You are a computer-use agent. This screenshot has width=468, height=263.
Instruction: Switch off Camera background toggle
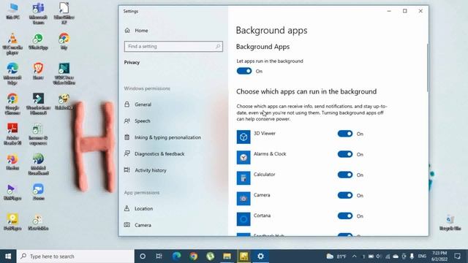(x=345, y=195)
